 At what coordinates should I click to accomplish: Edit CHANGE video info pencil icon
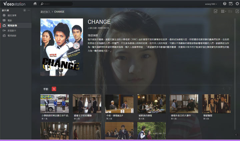(x=237, y=11)
